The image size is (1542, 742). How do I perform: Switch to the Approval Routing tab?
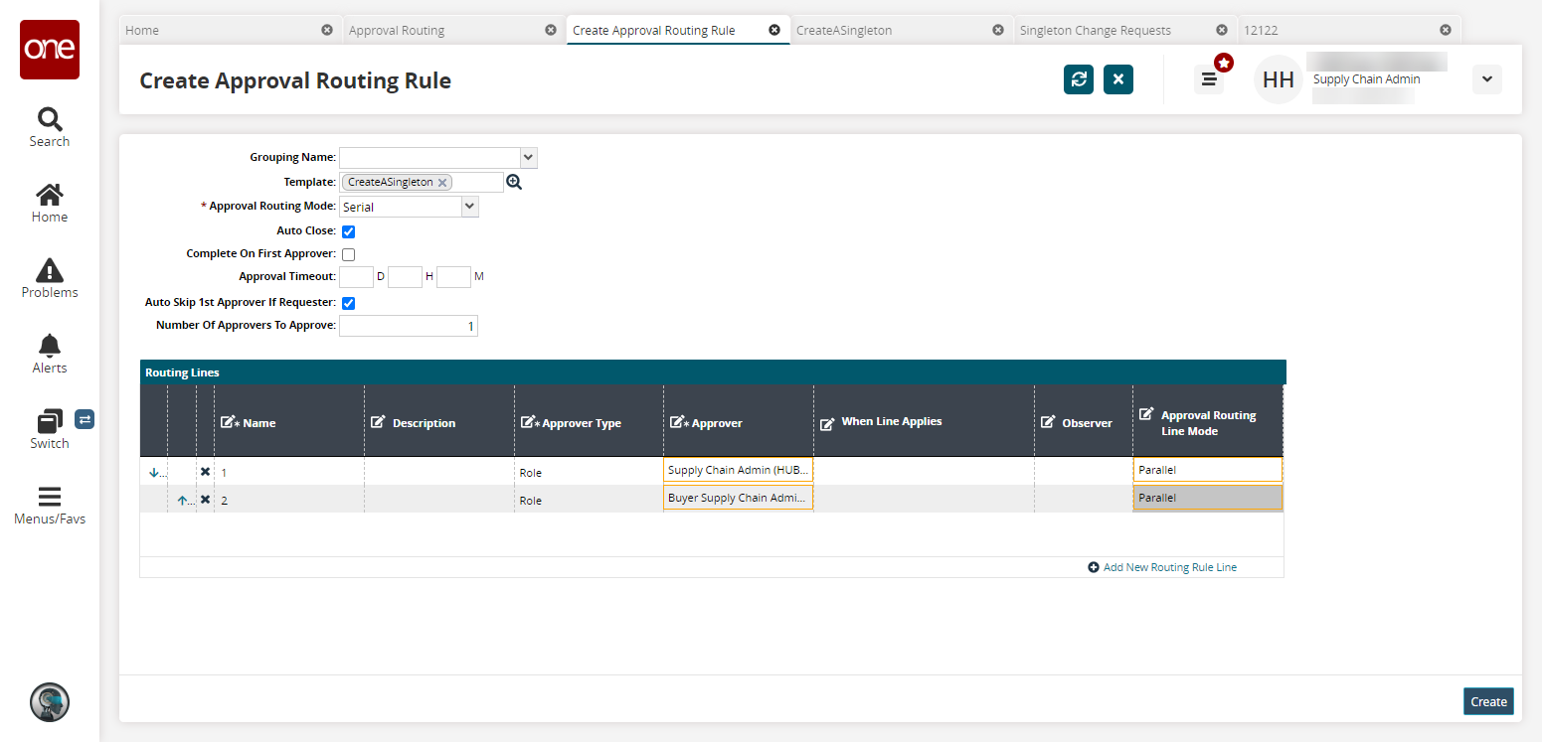tap(397, 30)
